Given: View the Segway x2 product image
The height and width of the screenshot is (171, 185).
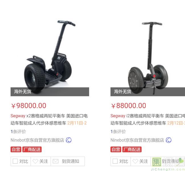Looking at the screenshot, I should pyautogui.click(x=50, y=57).
